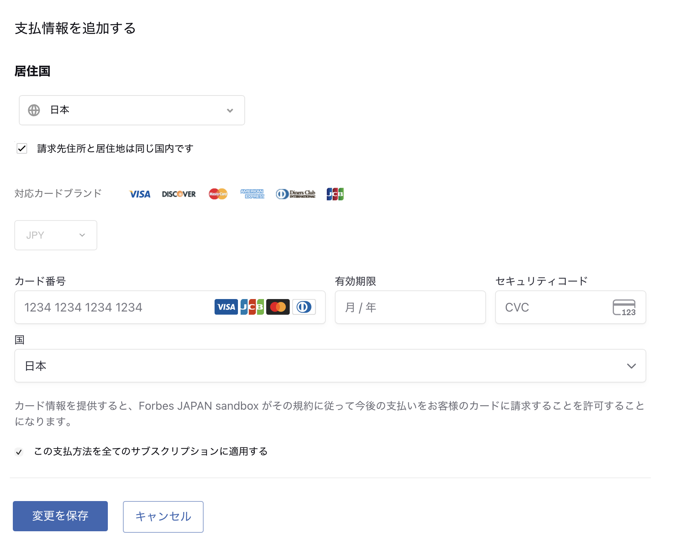Click the Diners Club International logo
Screen dimensions: 681x549
pos(295,194)
